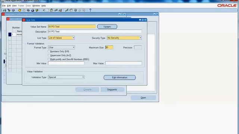Click the Paste clipboard toolbar icon

[x=52, y=10]
